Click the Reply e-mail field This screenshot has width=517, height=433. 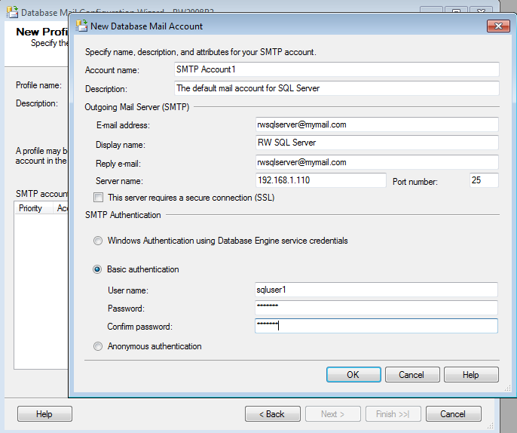point(377,162)
